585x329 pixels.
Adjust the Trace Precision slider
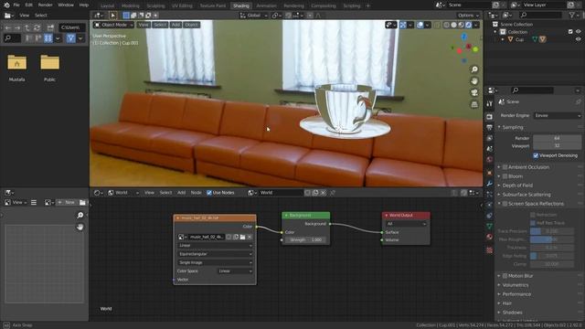point(551,231)
